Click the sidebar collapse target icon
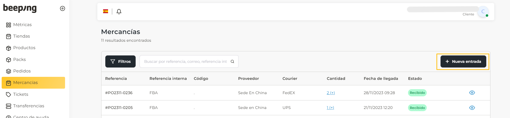The width and height of the screenshot is (510, 118). point(63,9)
